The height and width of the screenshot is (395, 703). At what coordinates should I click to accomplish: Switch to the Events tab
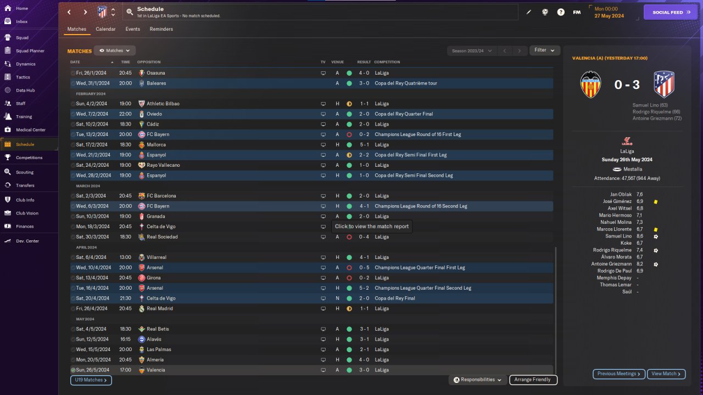tap(132, 29)
